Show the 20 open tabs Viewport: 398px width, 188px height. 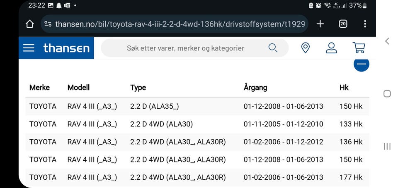tap(343, 24)
